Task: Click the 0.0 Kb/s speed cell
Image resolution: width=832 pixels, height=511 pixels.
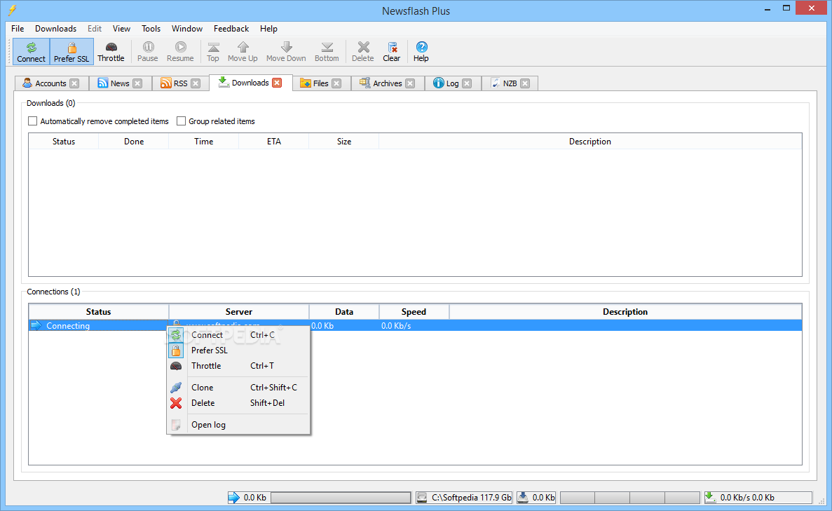Action: (414, 325)
